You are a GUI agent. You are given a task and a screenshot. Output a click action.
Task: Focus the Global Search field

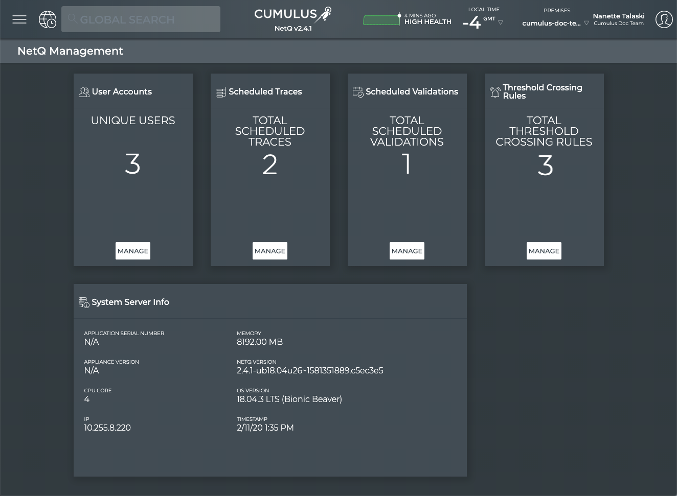coord(141,19)
